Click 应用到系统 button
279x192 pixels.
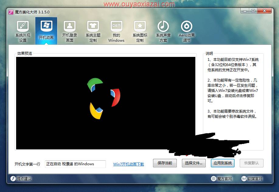[x=223, y=163]
